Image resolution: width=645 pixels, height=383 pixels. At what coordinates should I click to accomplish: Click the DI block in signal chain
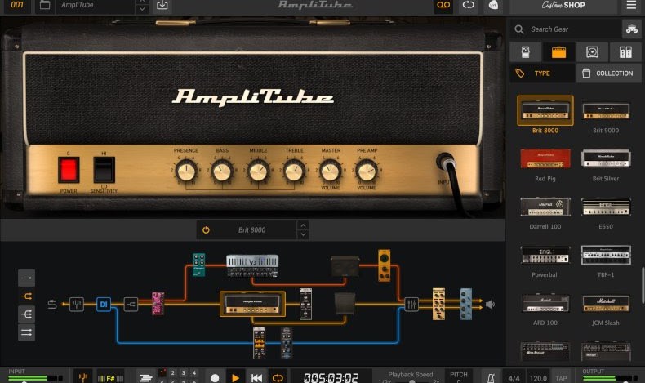tap(104, 304)
